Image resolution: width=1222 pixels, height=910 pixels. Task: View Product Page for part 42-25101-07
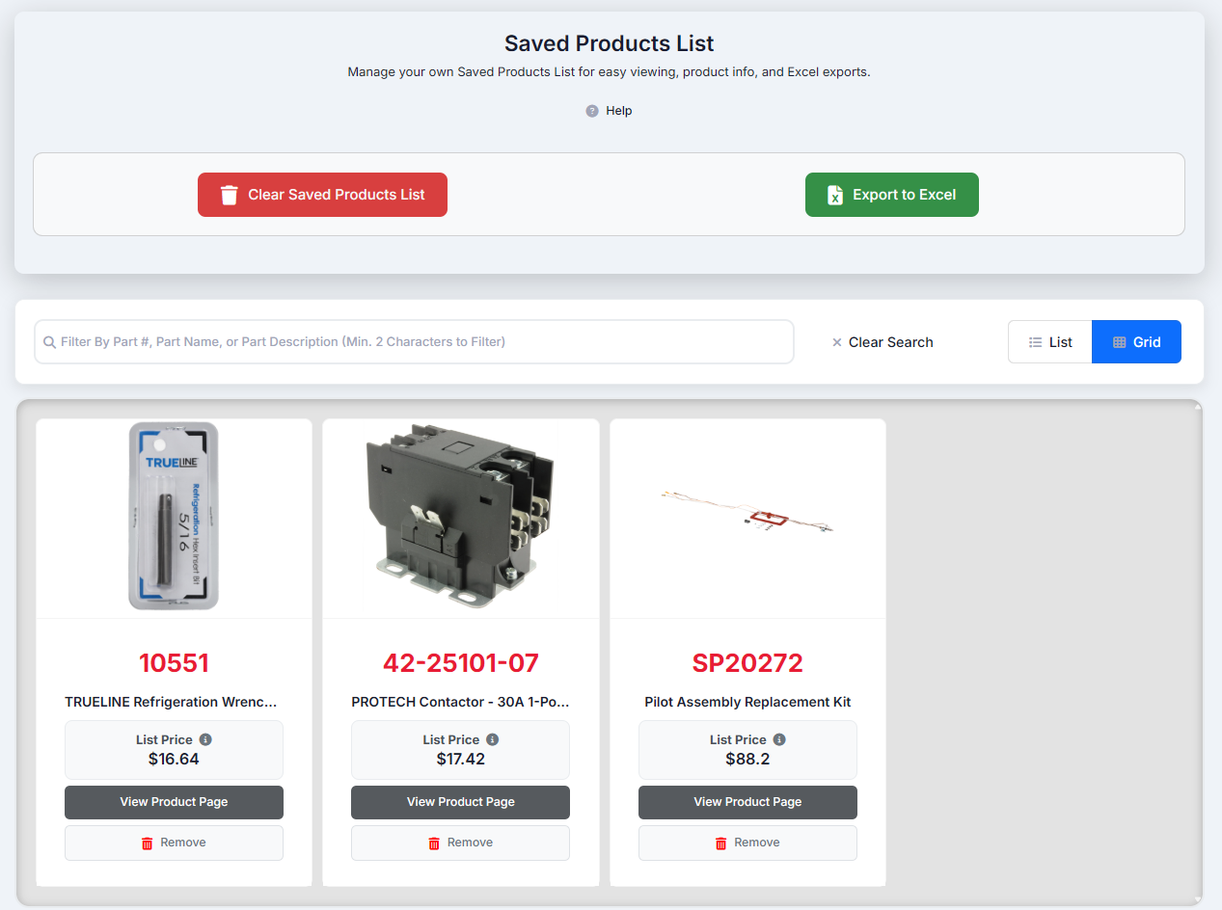click(461, 802)
